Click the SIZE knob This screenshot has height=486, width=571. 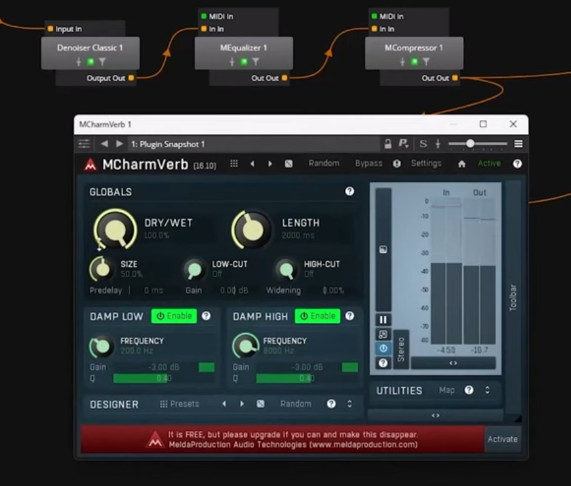click(102, 269)
